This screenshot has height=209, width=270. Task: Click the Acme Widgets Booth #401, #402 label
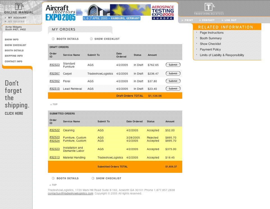(x=15, y=28)
